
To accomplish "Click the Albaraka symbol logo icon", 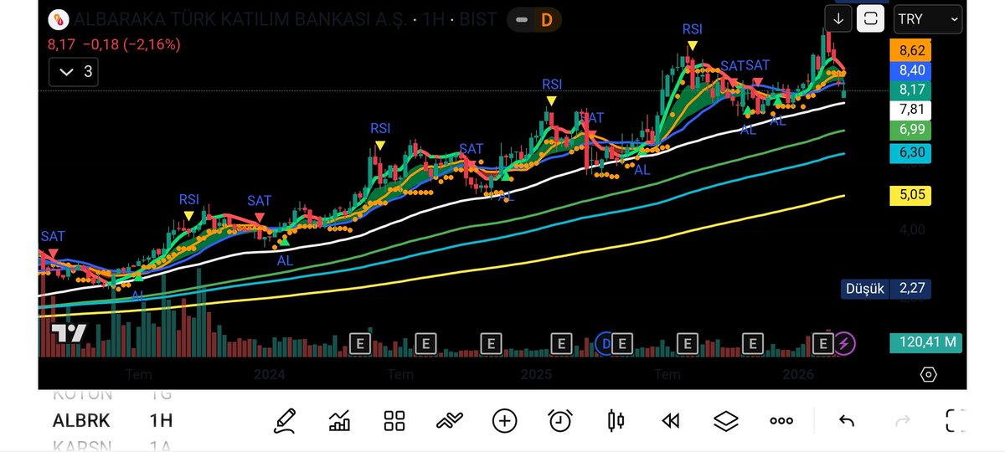I will [x=59, y=19].
